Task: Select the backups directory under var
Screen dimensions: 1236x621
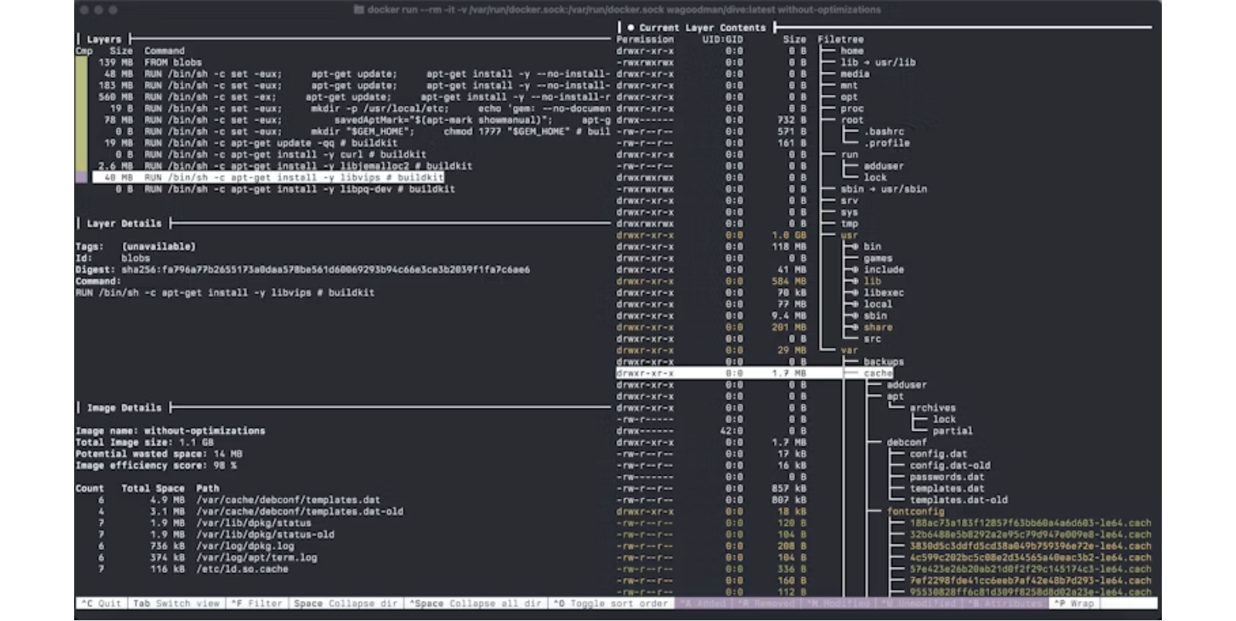Action: point(884,361)
